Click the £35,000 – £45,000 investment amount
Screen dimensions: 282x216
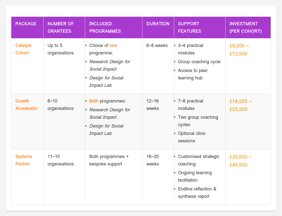point(241,161)
